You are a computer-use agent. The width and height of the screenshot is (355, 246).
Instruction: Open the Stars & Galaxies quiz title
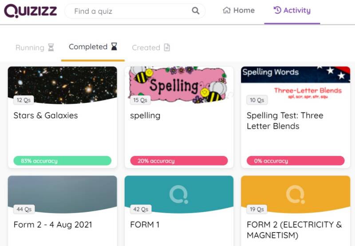pyautogui.click(x=46, y=115)
